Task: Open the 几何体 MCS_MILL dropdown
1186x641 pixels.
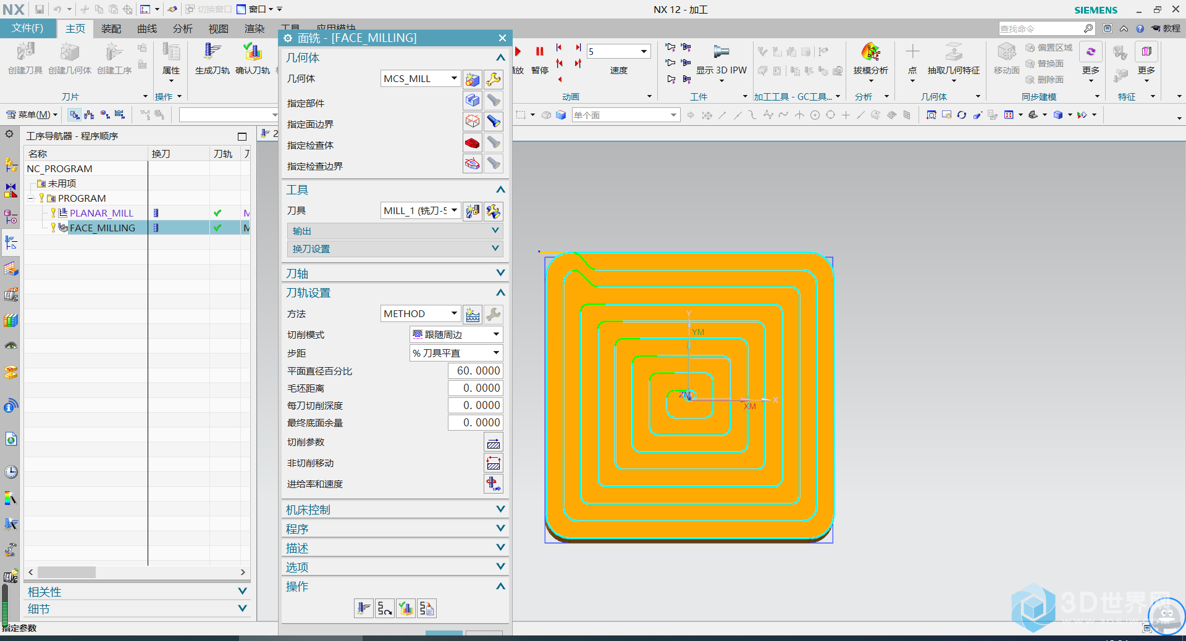Action: tap(454, 78)
